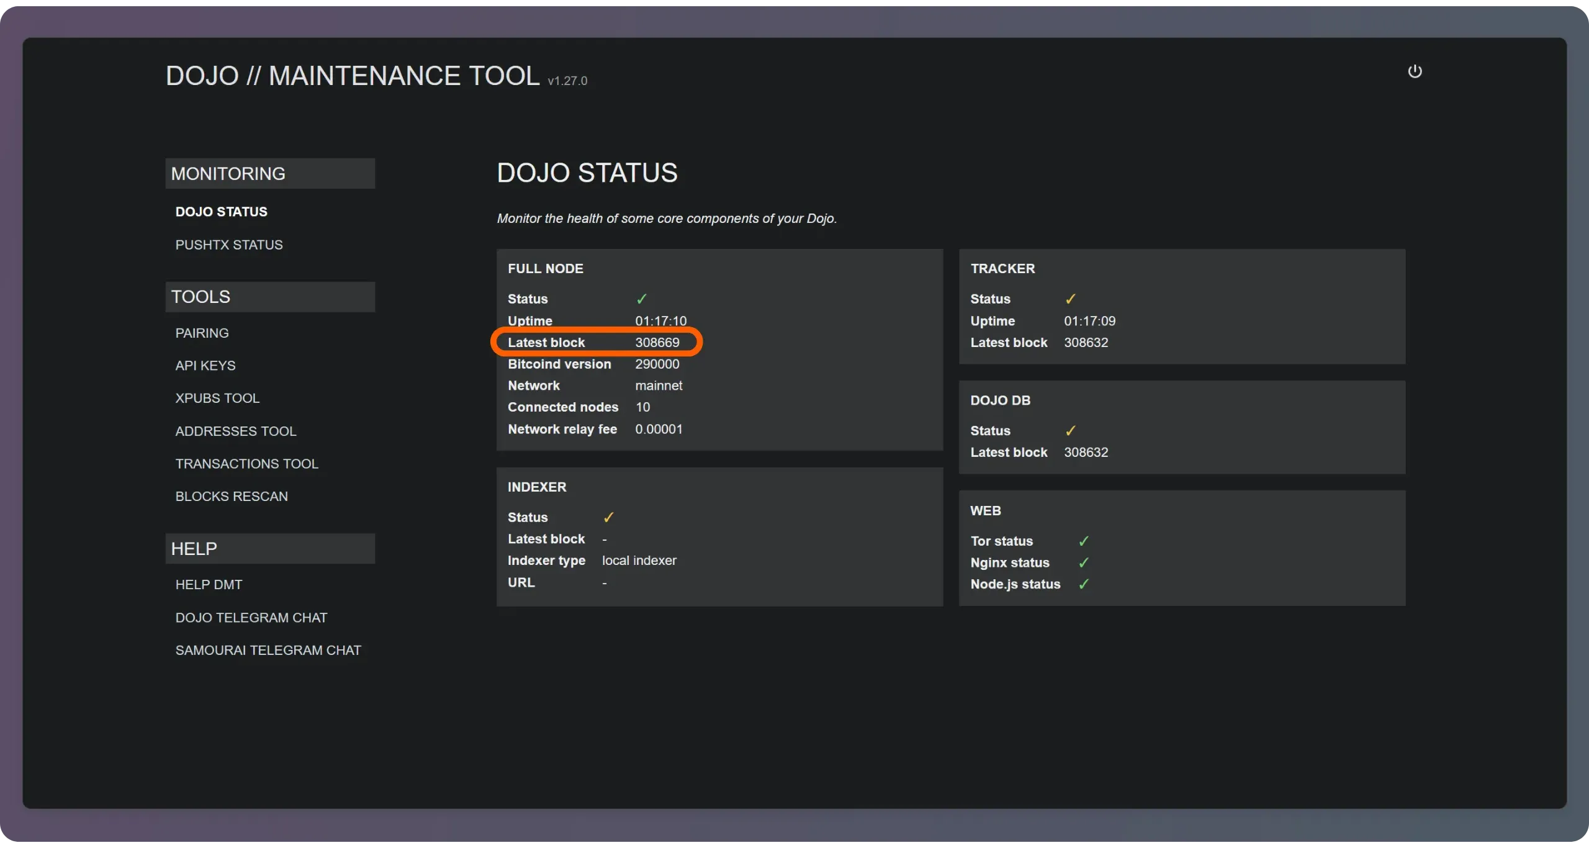Open PushTX Status page
Viewport: 1589px width, 848px height.
coord(228,245)
